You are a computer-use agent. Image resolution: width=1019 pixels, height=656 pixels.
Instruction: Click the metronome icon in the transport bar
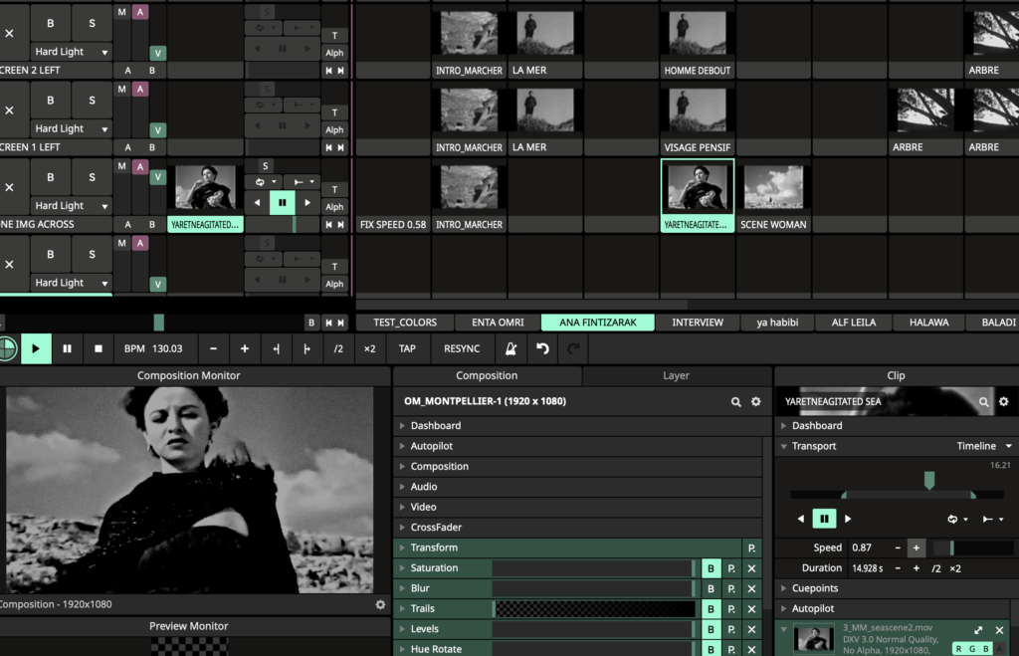(x=510, y=349)
